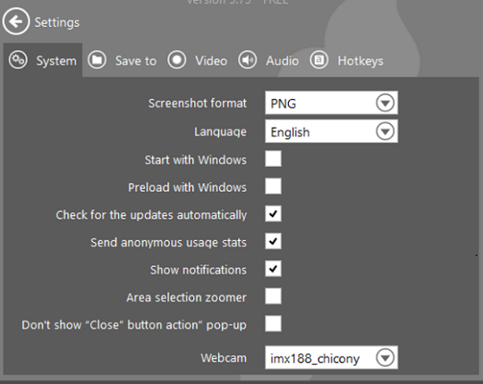Click the Screenshot format label
This screenshot has width=483, height=384.
197,103
